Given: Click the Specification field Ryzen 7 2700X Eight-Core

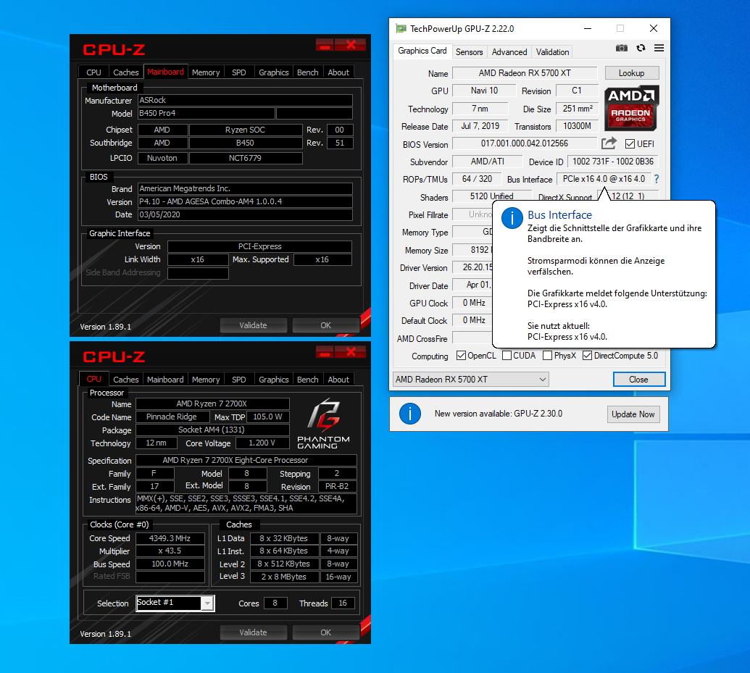Looking at the screenshot, I should (246, 460).
